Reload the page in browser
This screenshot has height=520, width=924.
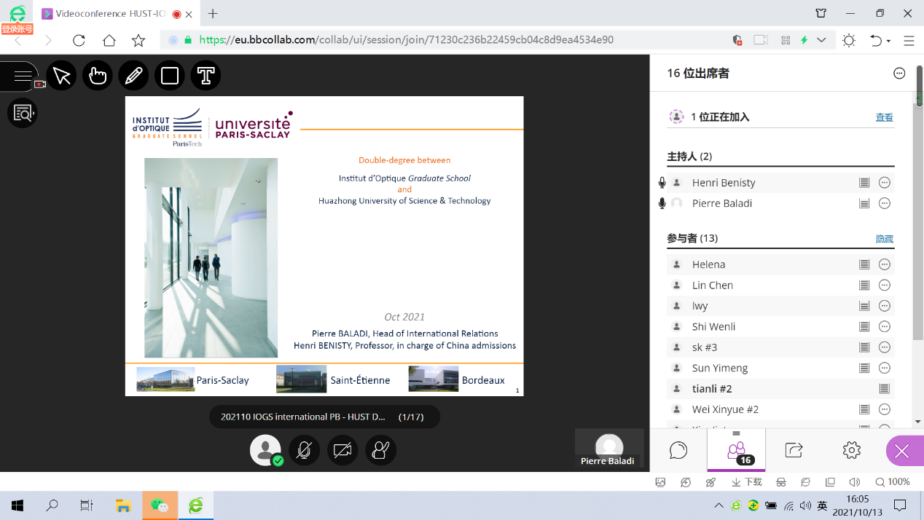79,41
